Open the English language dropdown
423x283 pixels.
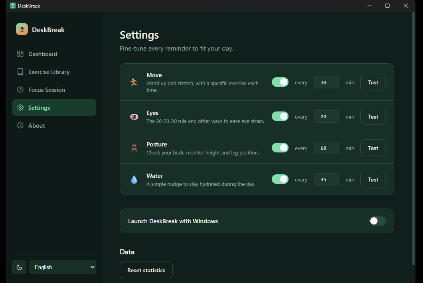(63, 267)
